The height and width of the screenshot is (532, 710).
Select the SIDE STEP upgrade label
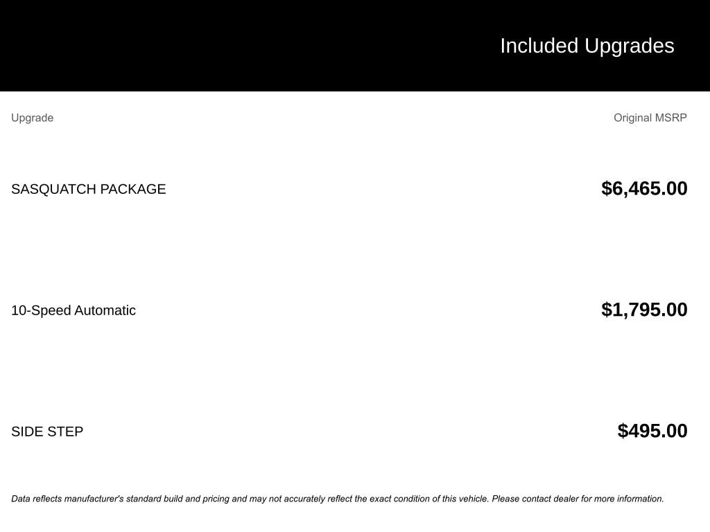[x=47, y=432]
